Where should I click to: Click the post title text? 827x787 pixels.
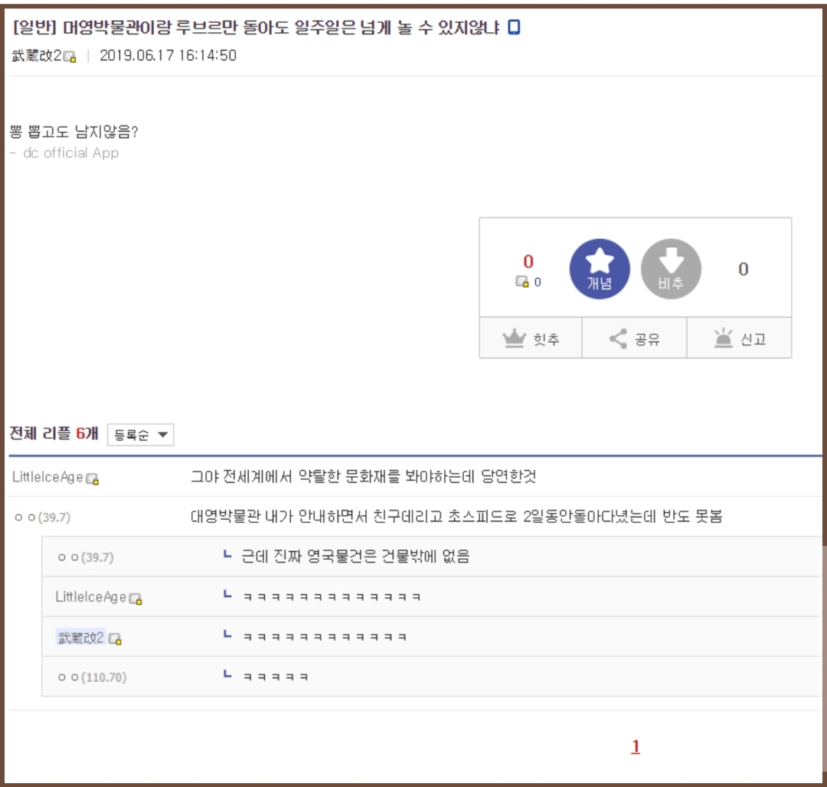[257, 28]
